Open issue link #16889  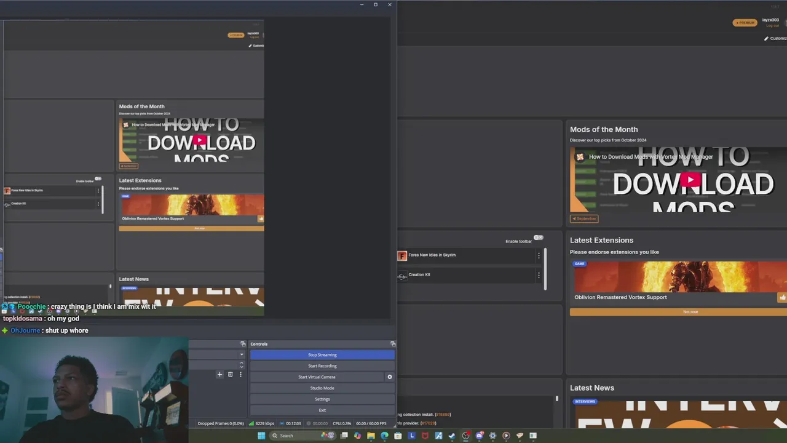click(443, 414)
